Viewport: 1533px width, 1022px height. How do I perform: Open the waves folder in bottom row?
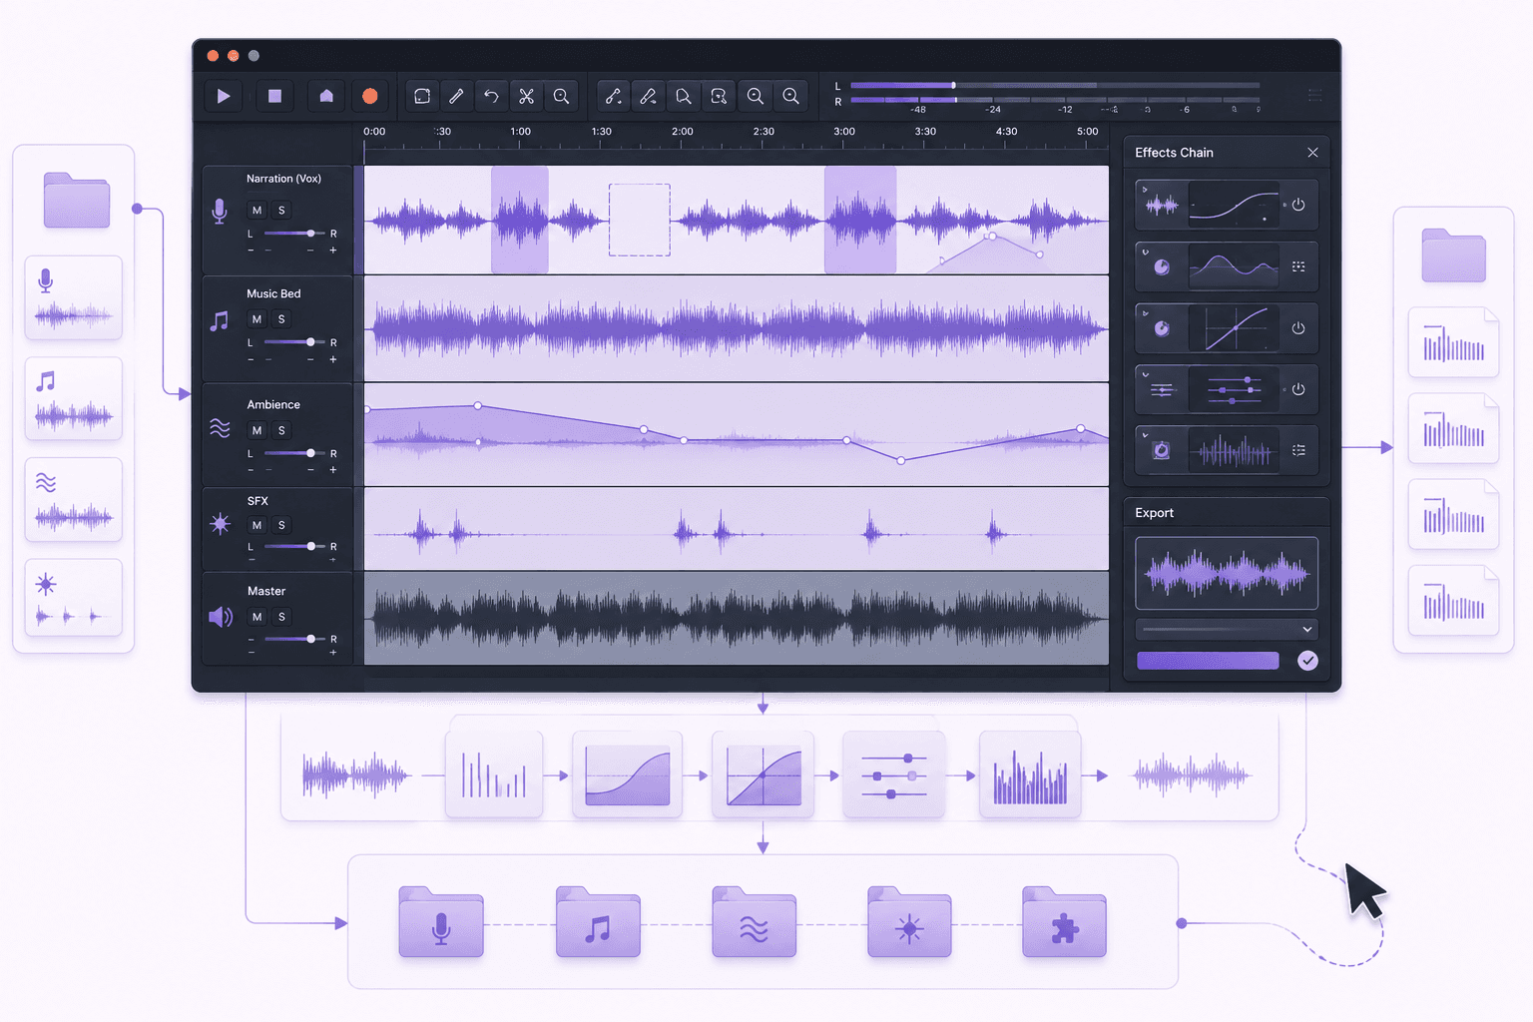pyautogui.click(x=754, y=922)
